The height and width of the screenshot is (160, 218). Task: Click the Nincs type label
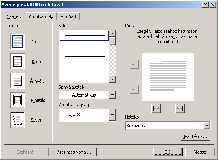point(37,42)
